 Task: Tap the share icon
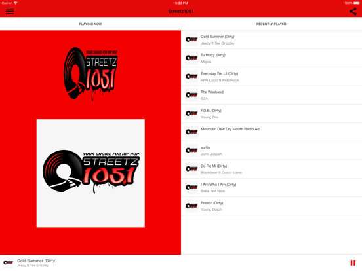(x=353, y=11)
